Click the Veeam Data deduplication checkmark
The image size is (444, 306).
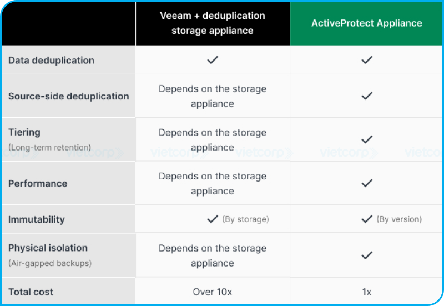tap(213, 60)
